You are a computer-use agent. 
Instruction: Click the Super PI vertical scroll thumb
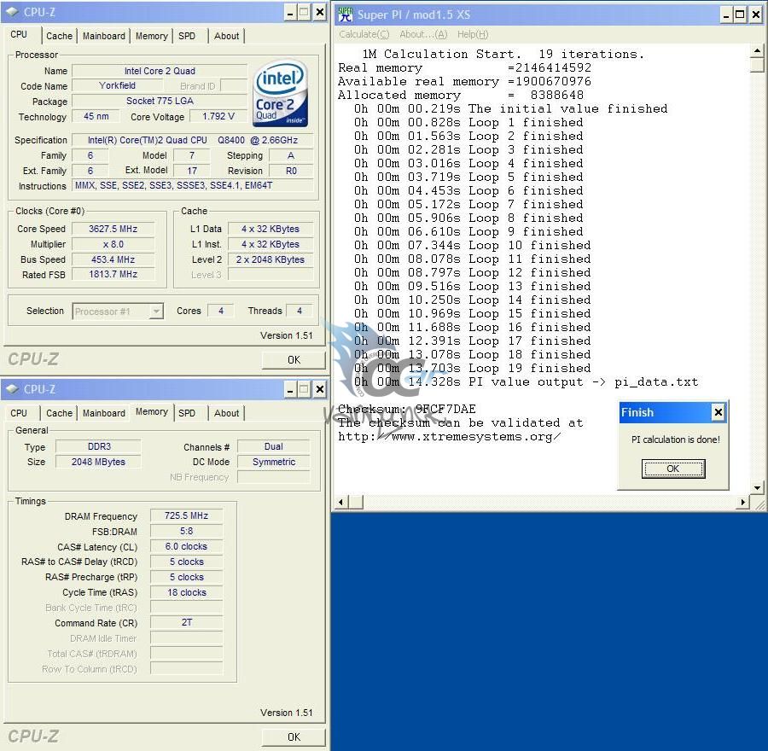coord(757,65)
